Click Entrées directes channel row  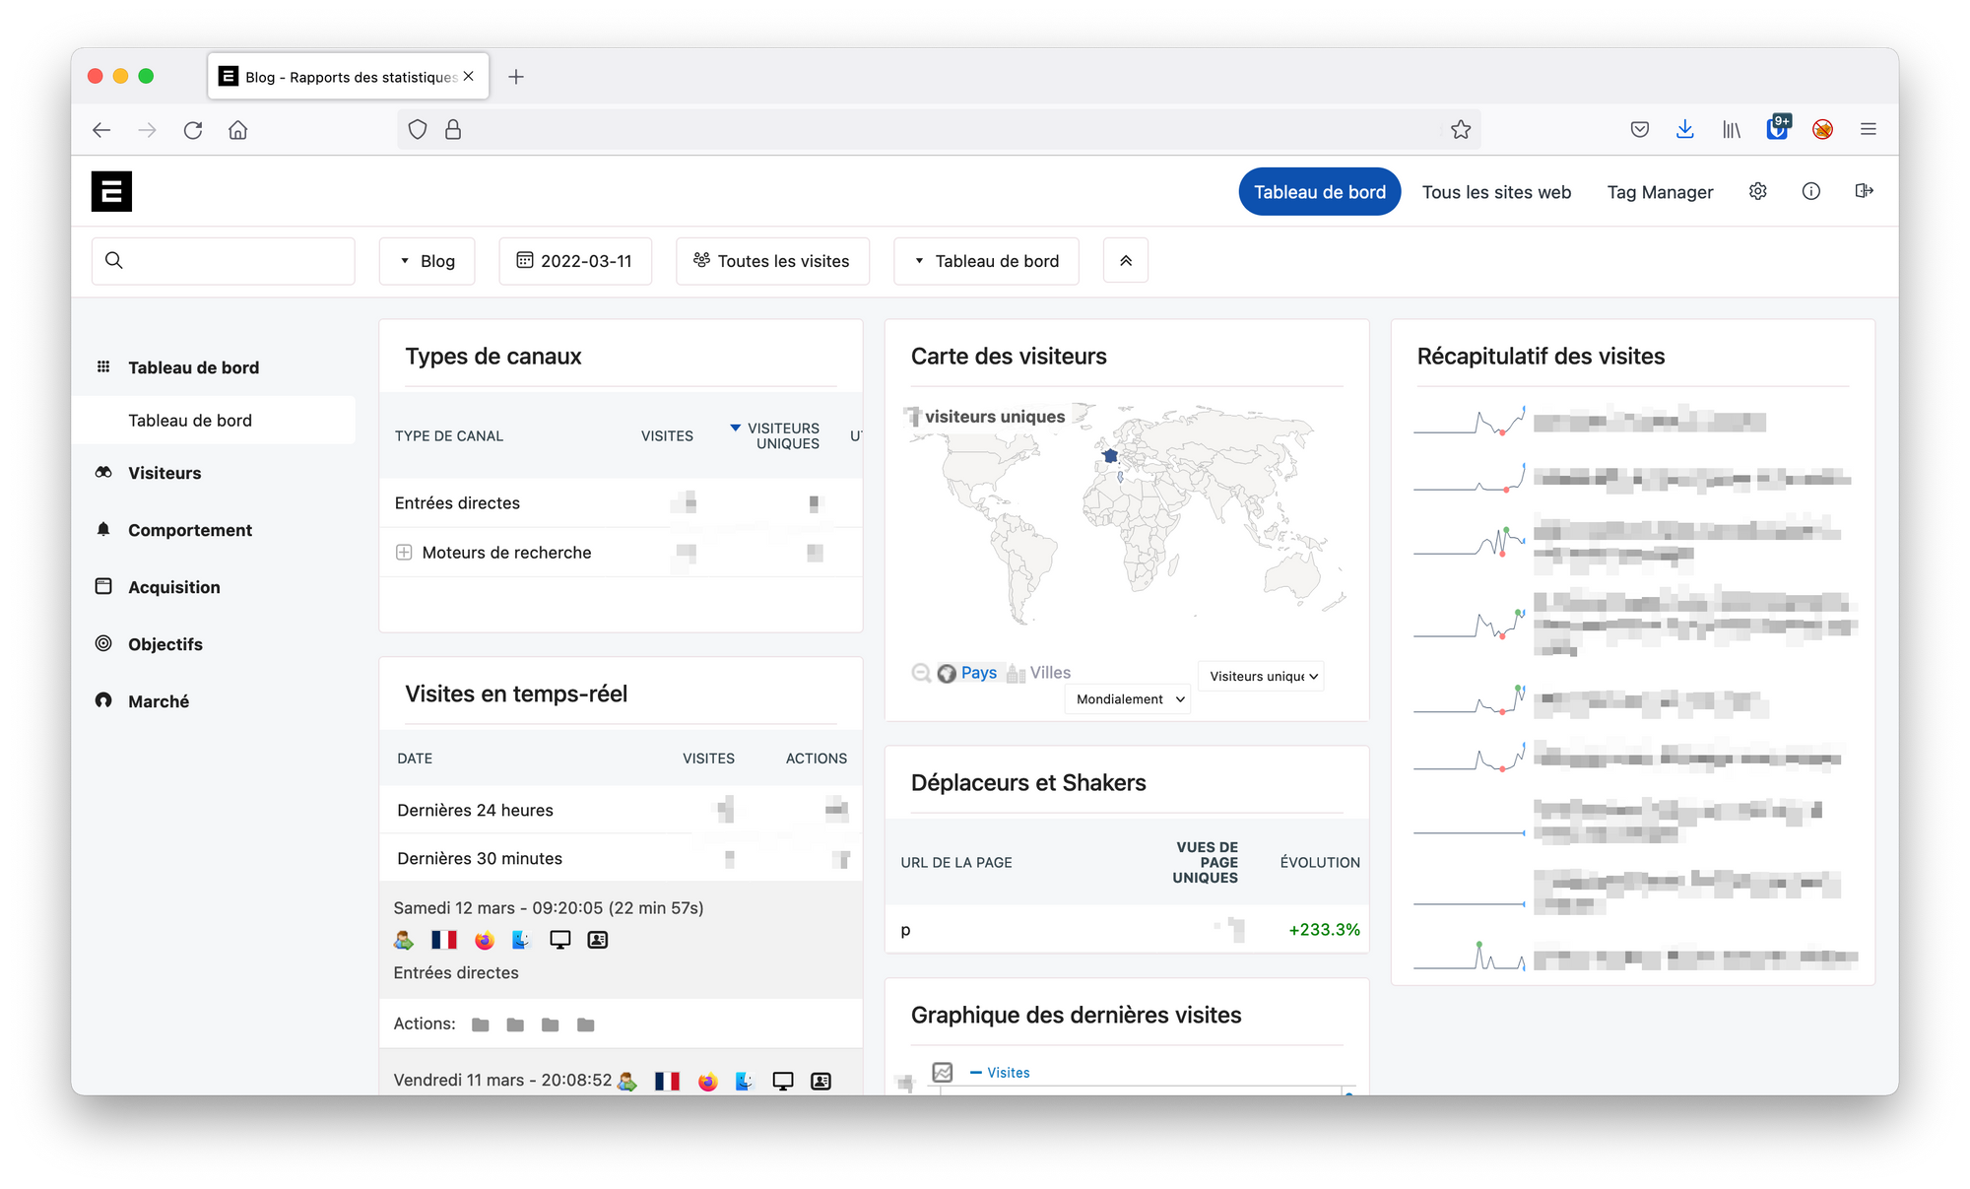click(x=621, y=503)
